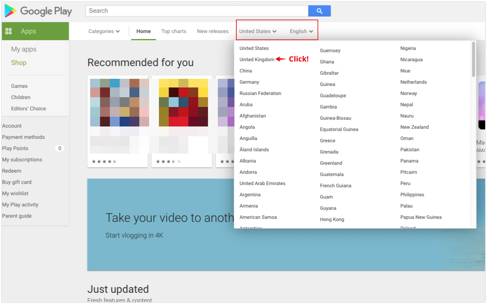
Task: Select Nigeria from the country list
Action: click(408, 48)
